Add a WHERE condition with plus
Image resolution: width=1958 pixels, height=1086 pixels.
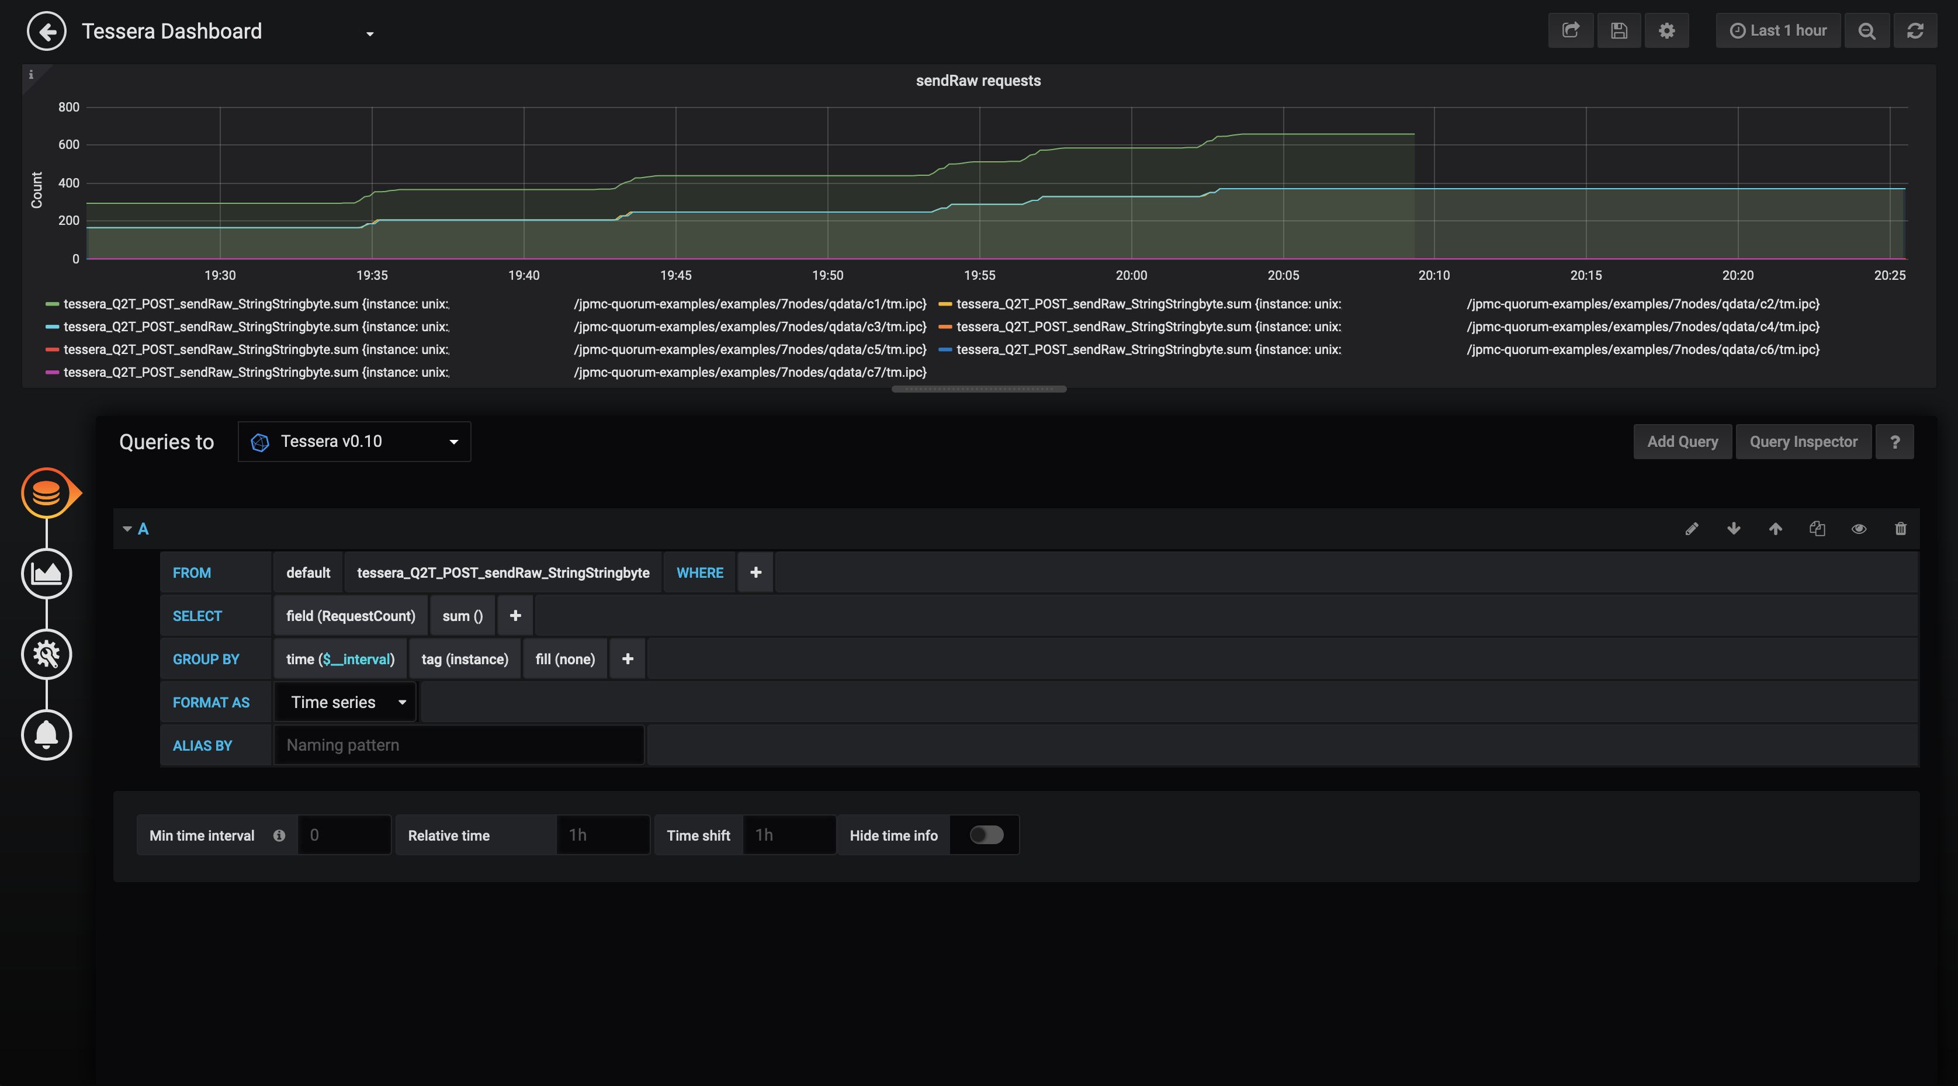(x=756, y=573)
